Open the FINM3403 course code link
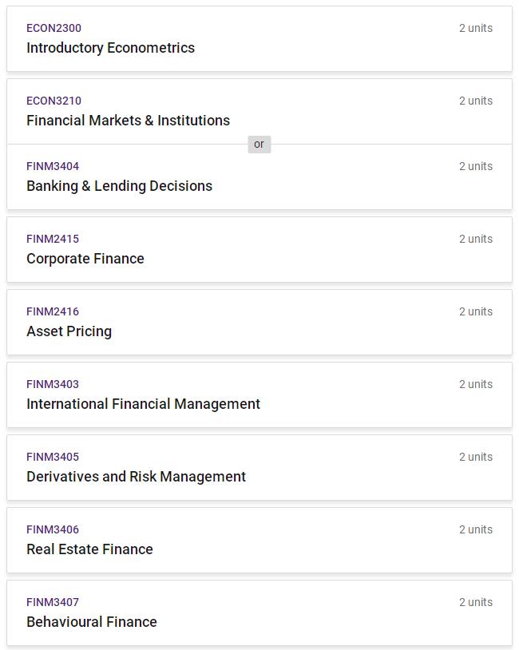519x650 pixels. 53,384
